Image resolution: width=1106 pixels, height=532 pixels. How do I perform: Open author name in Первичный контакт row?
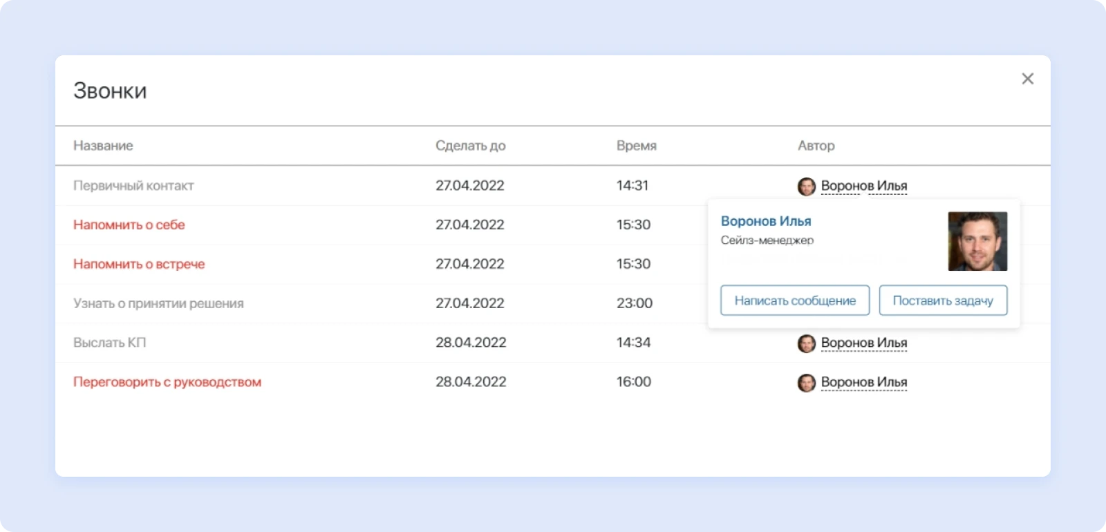863,186
